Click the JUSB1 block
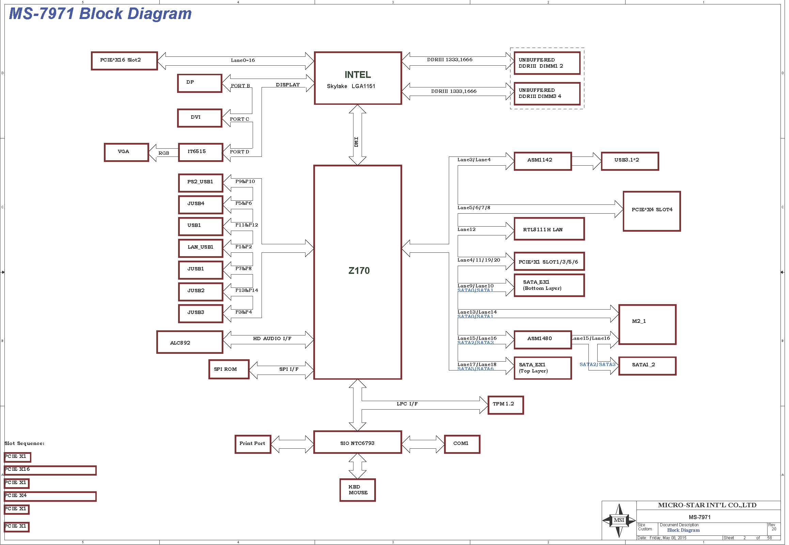Image resolution: width=789 pixels, height=545 pixels. point(201,271)
